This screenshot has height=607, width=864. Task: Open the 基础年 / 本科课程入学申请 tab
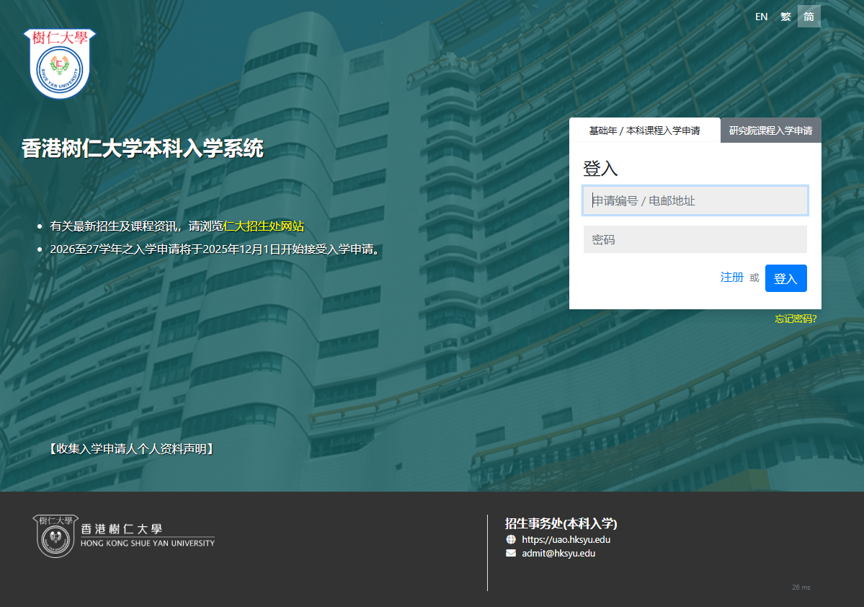click(644, 130)
